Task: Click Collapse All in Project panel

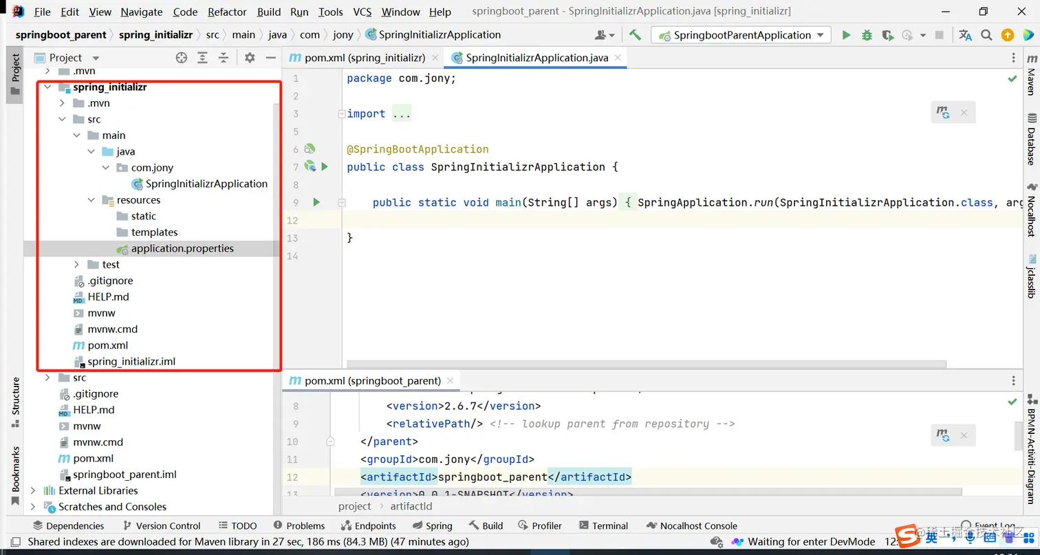Action: (224, 58)
